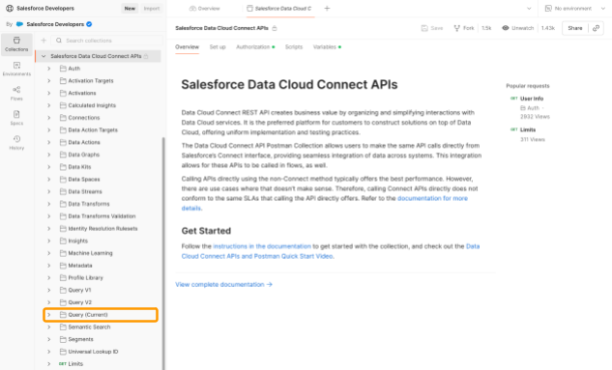Open the tab list dropdown chevron
This screenshot has width=612, height=370.
529,8
